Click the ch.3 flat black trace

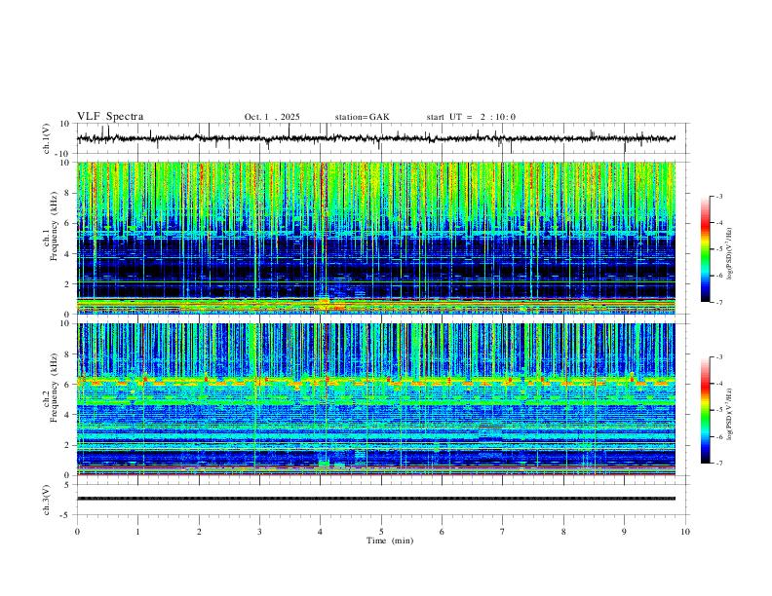tap(375, 499)
